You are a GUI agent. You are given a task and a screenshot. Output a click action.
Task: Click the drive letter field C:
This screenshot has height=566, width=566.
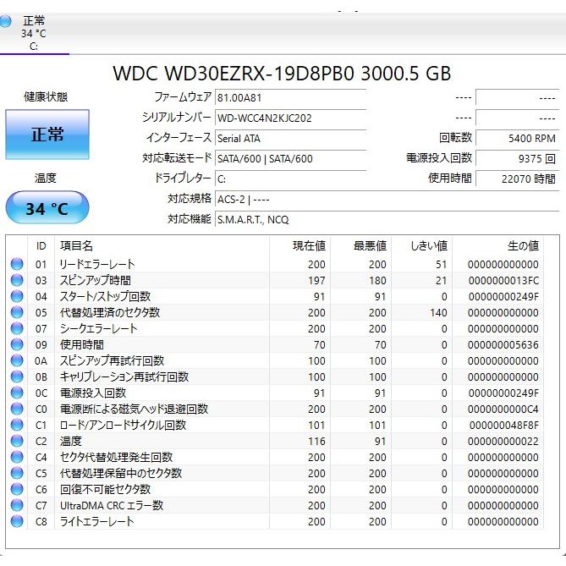290,179
